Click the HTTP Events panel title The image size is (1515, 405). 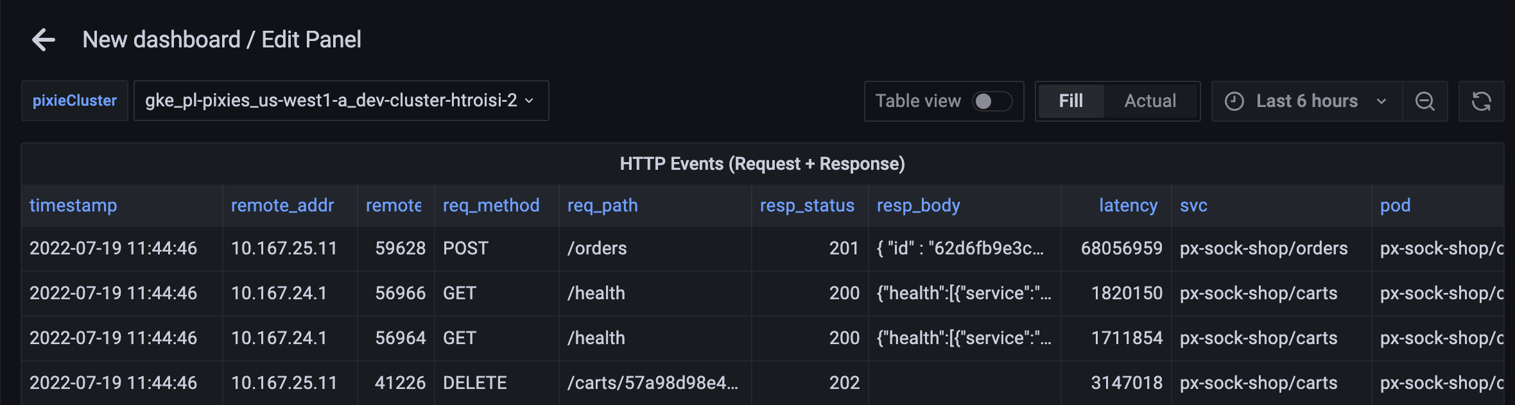[762, 164]
